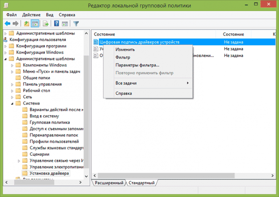Click the tree pane scroll down arrow
Image resolution: width=279 pixels, height=197 pixels.
(x=86, y=177)
